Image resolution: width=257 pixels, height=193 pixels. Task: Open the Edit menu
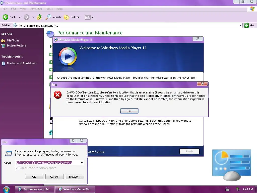(x=14, y=9)
